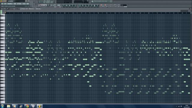This screenshot has height=108, width=192.
Task: Click the Massive channel name in title
Action: coord(31,9)
